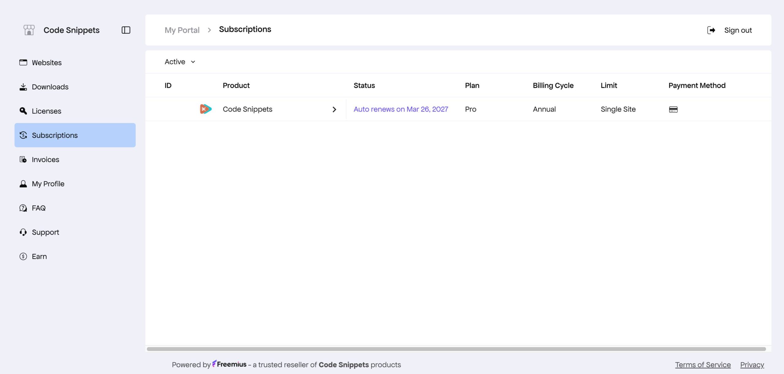Open the Support page in the sidebar

click(45, 232)
